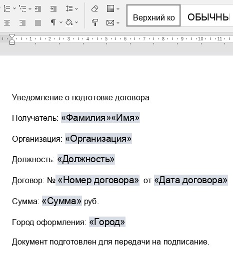
Task: Click the «Имя» merge field
Action: 125,118
